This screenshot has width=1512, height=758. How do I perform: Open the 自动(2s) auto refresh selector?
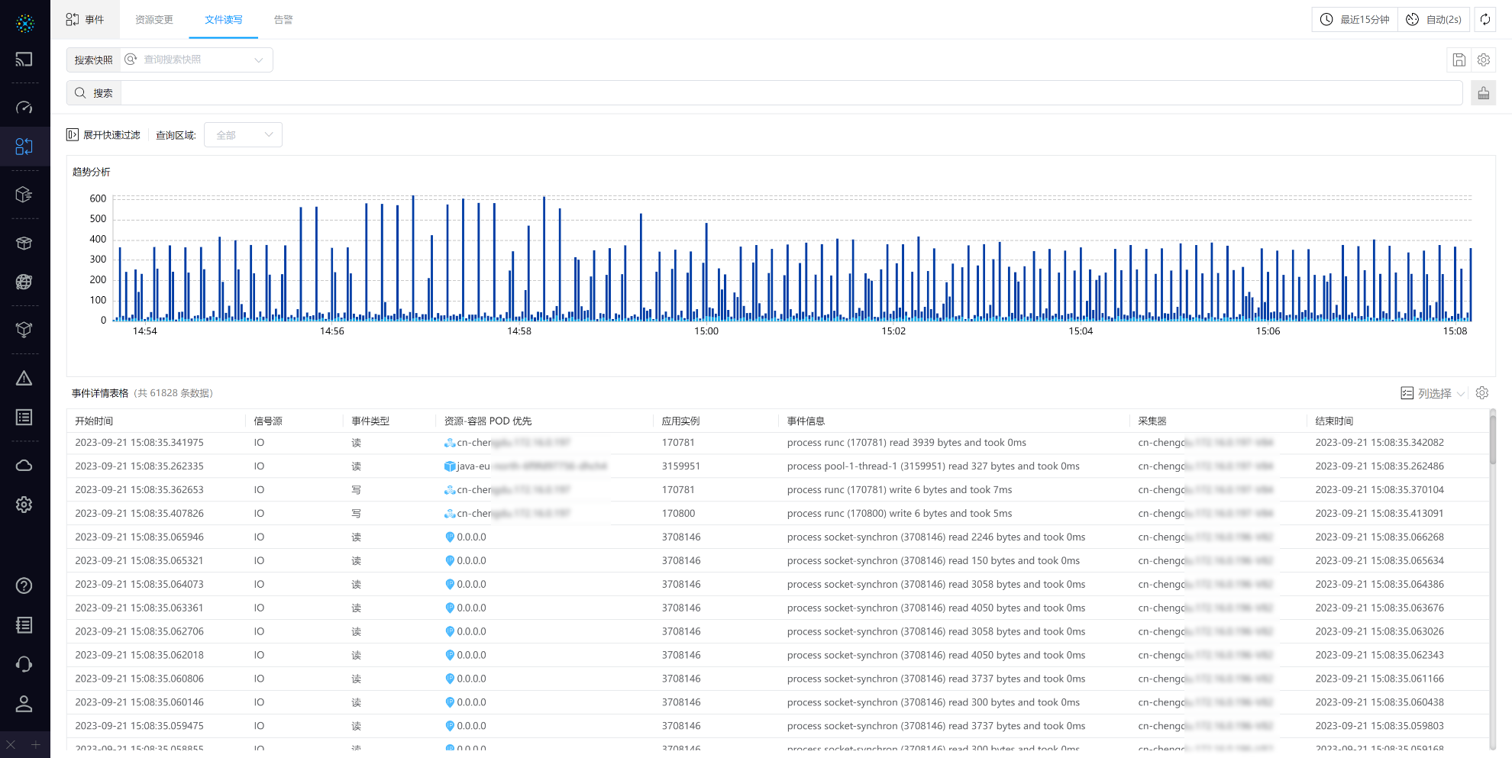(1434, 20)
